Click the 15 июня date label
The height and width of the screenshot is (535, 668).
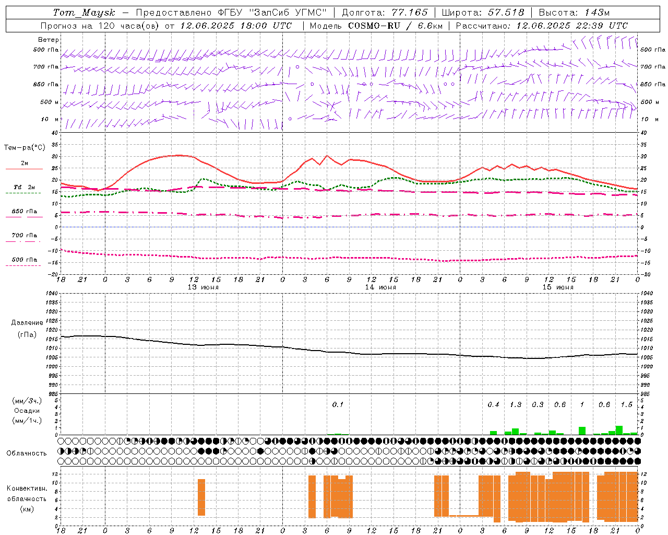click(x=558, y=287)
